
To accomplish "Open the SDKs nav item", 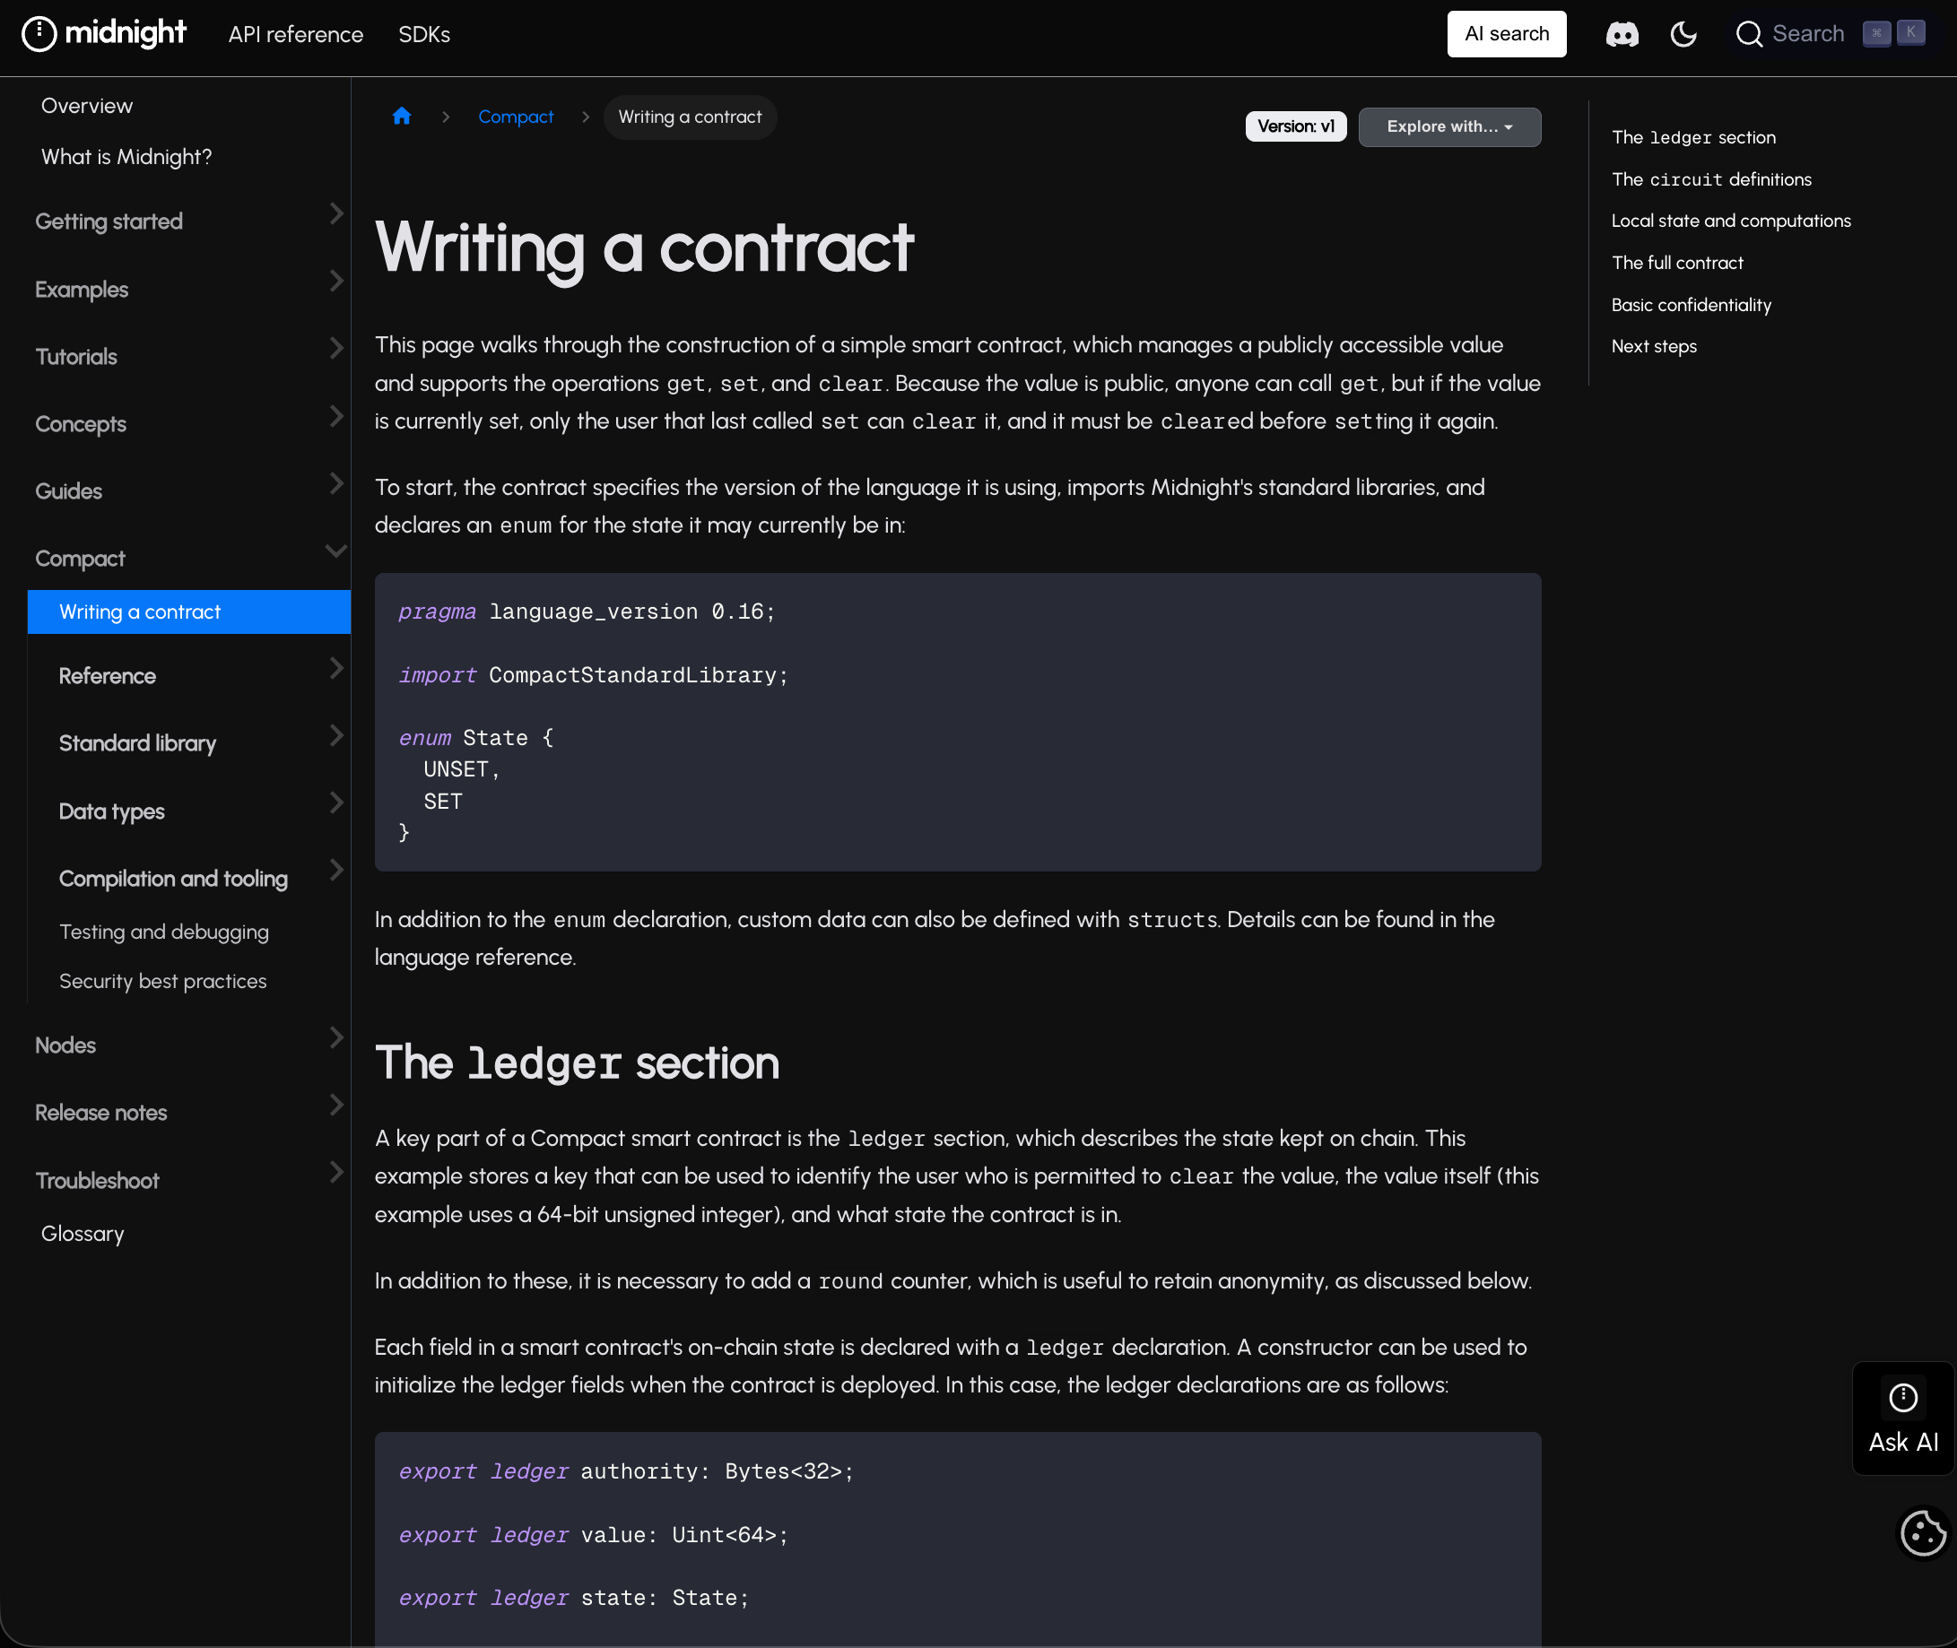I will pyautogui.click(x=424, y=35).
